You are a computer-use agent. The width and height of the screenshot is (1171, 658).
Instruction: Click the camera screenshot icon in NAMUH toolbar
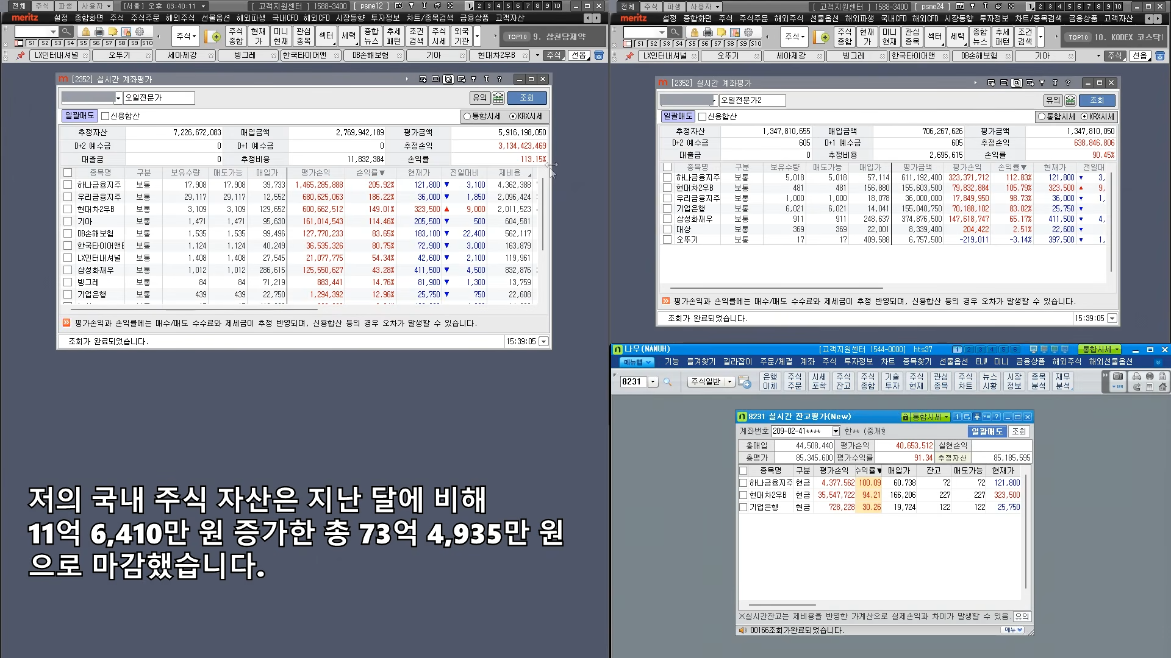(1118, 377)
